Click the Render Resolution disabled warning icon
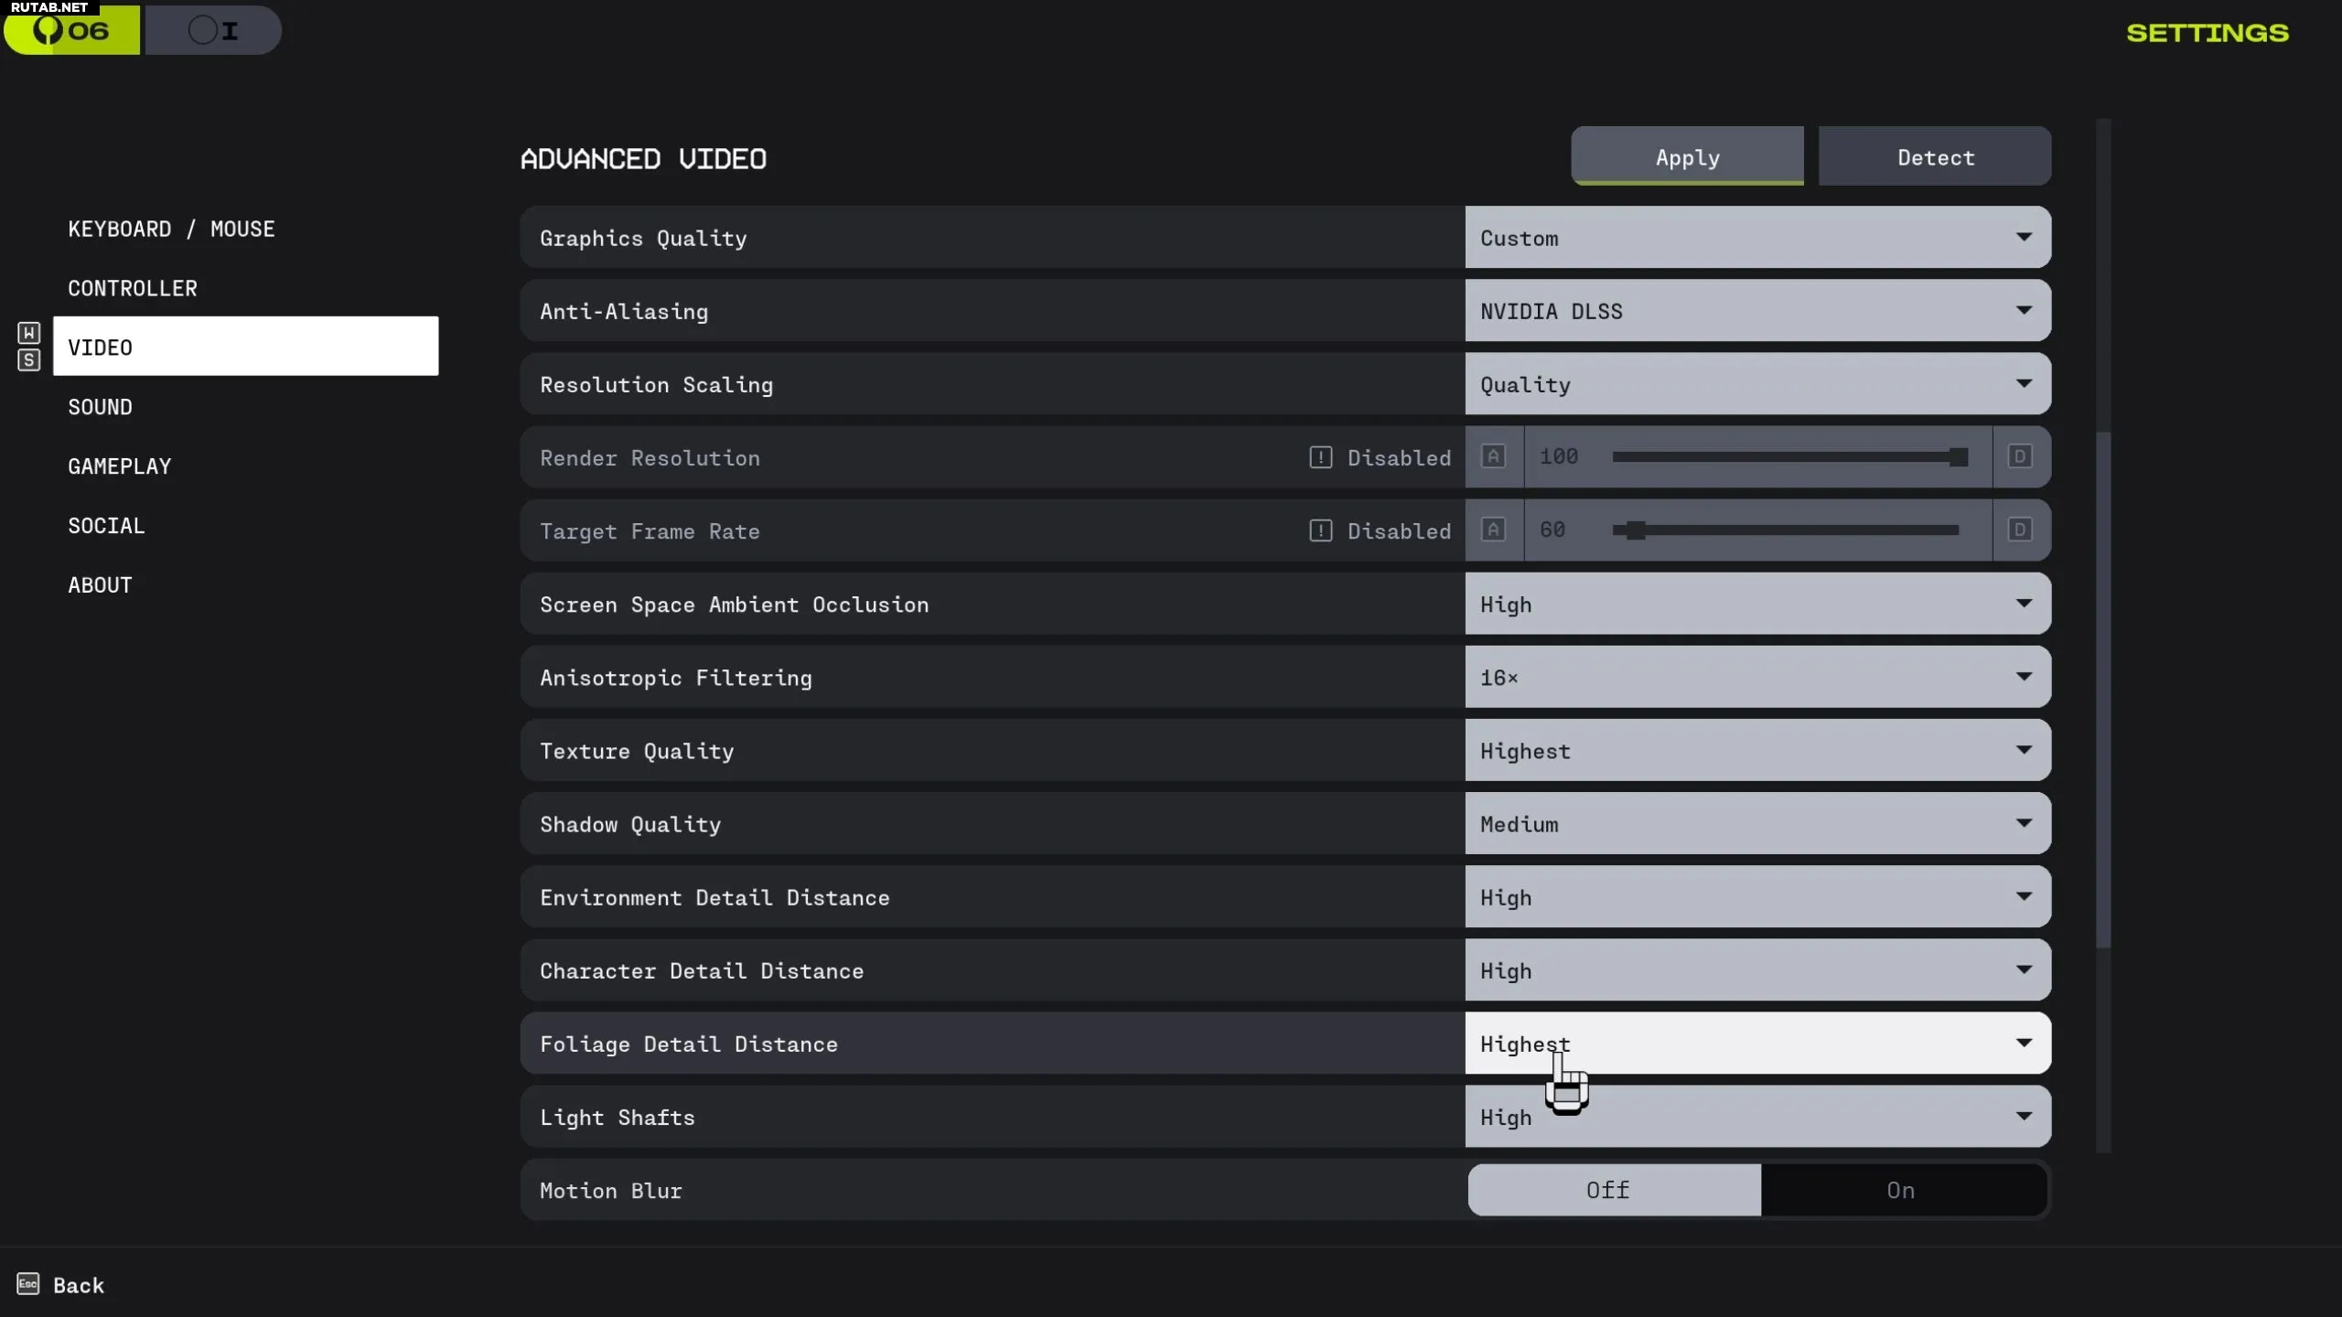This screenshot has width=2342, height=1317. click(x=1320, y=457)
